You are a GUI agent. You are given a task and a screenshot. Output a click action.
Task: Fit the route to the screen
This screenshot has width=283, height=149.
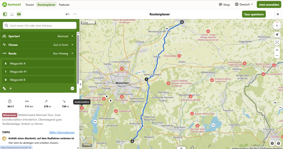(277, 42)
